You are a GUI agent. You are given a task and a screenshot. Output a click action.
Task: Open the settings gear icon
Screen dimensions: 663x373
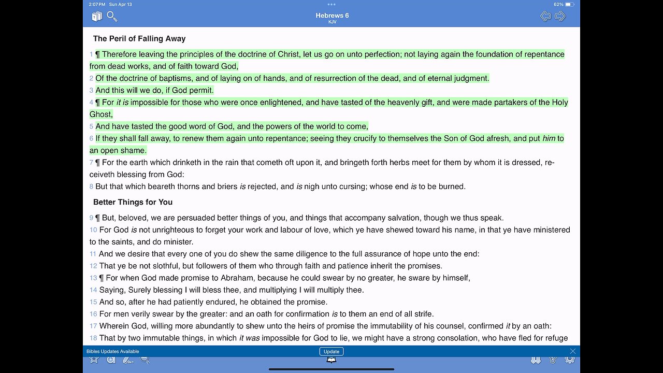[570, 360]
